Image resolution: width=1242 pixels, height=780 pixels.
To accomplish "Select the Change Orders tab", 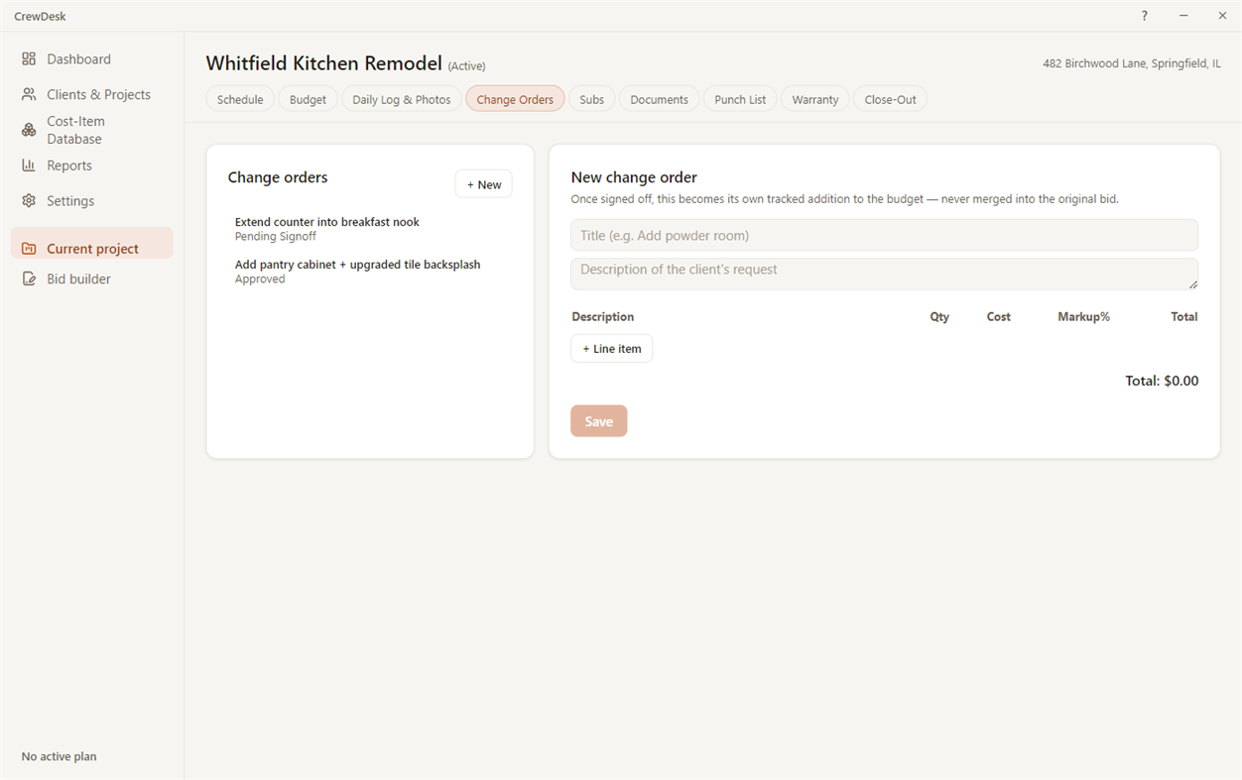I will point(515,99).
